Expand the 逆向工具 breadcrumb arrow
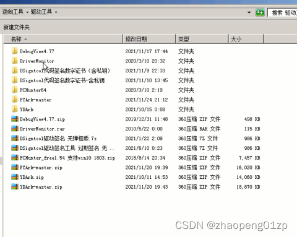The image size is (297, 237). pyautogui.click(x=27, y=12)
